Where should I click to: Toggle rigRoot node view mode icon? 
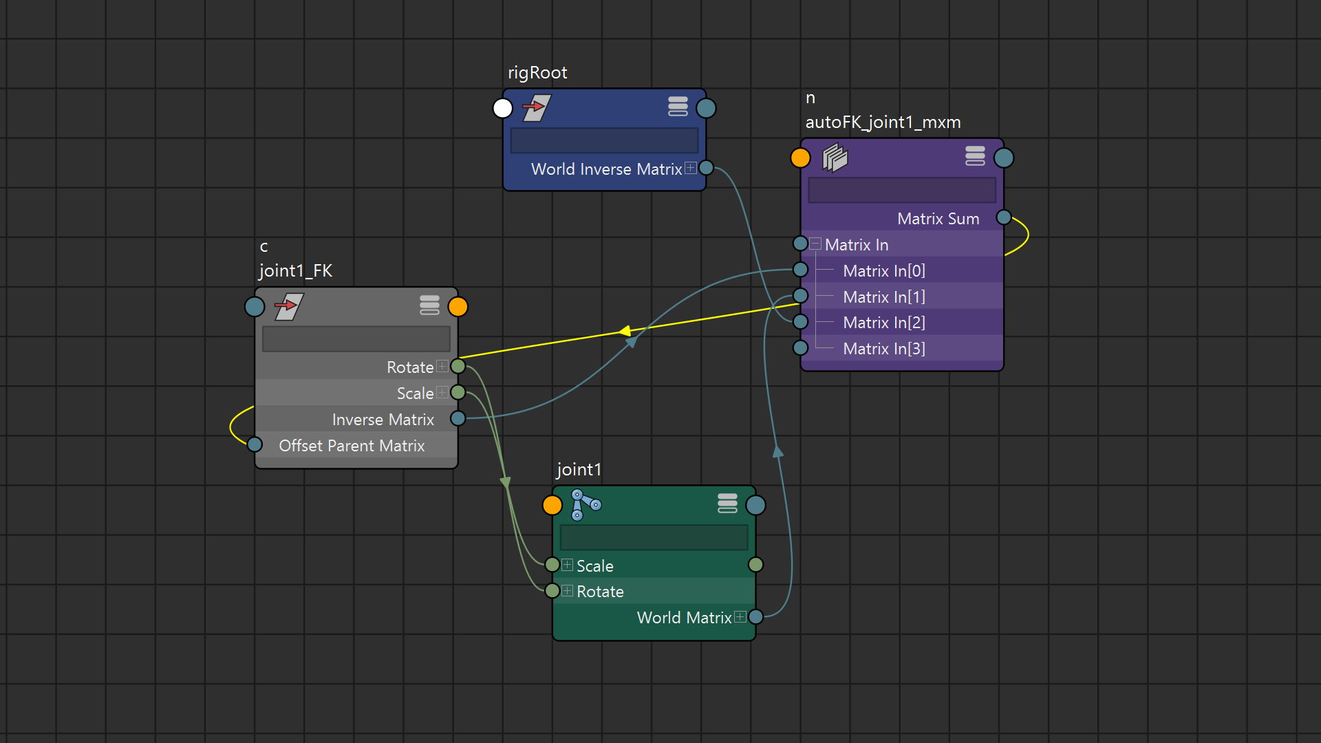tap(678, 107)
